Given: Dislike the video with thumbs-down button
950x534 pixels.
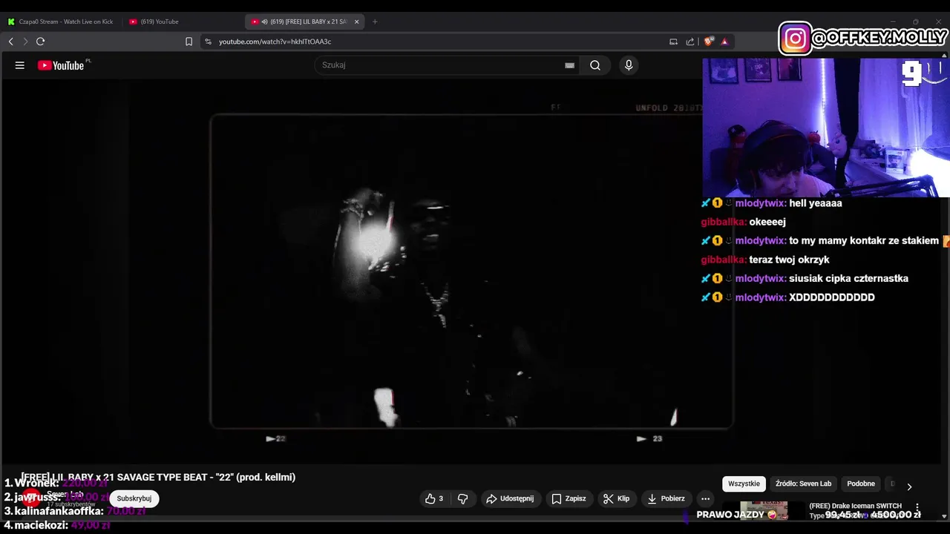Looking at the screenshot, I should (462, 498).
